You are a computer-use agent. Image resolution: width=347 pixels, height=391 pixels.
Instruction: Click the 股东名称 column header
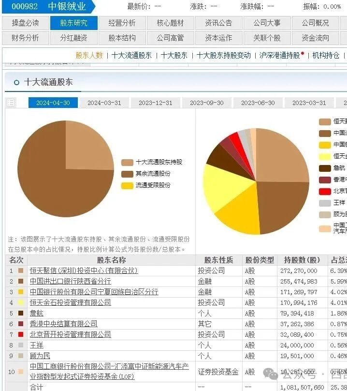pos(111,260)
